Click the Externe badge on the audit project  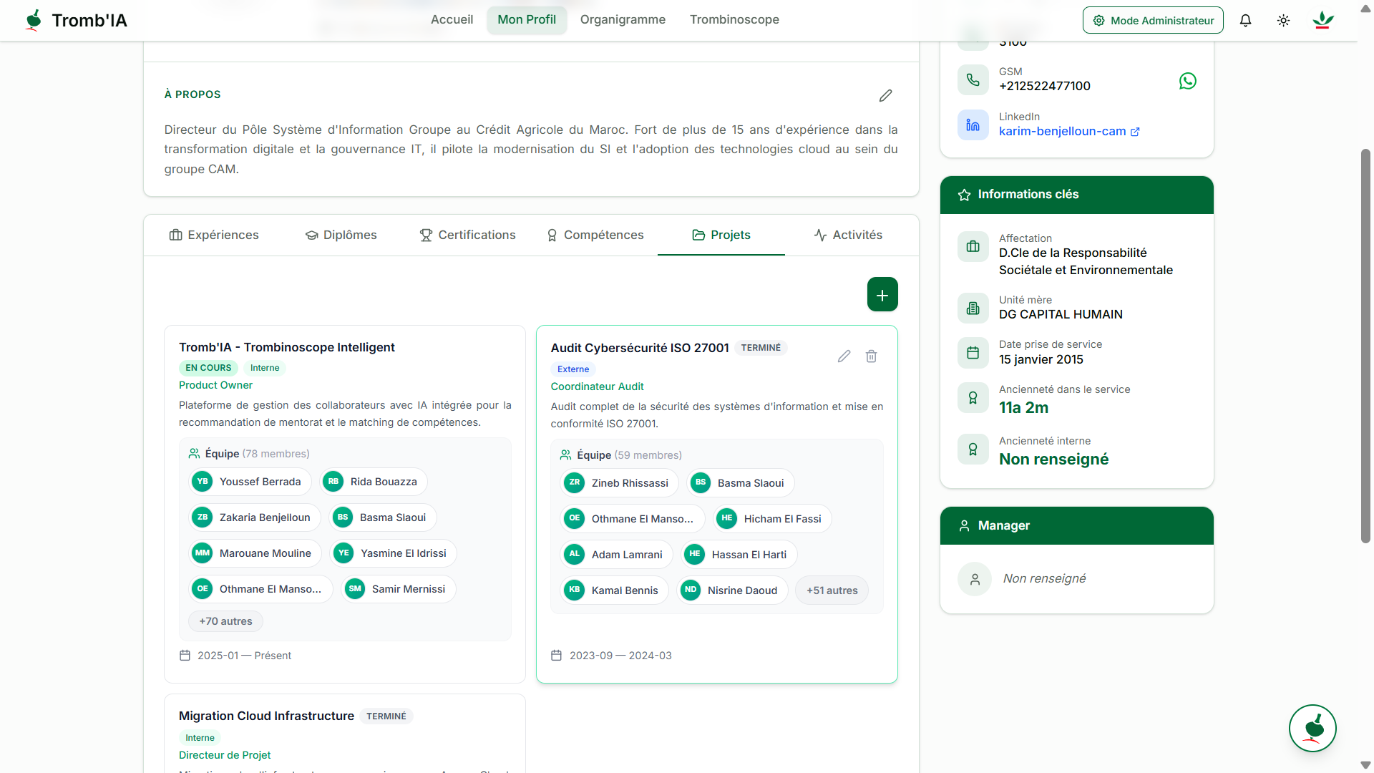[573, 369]
